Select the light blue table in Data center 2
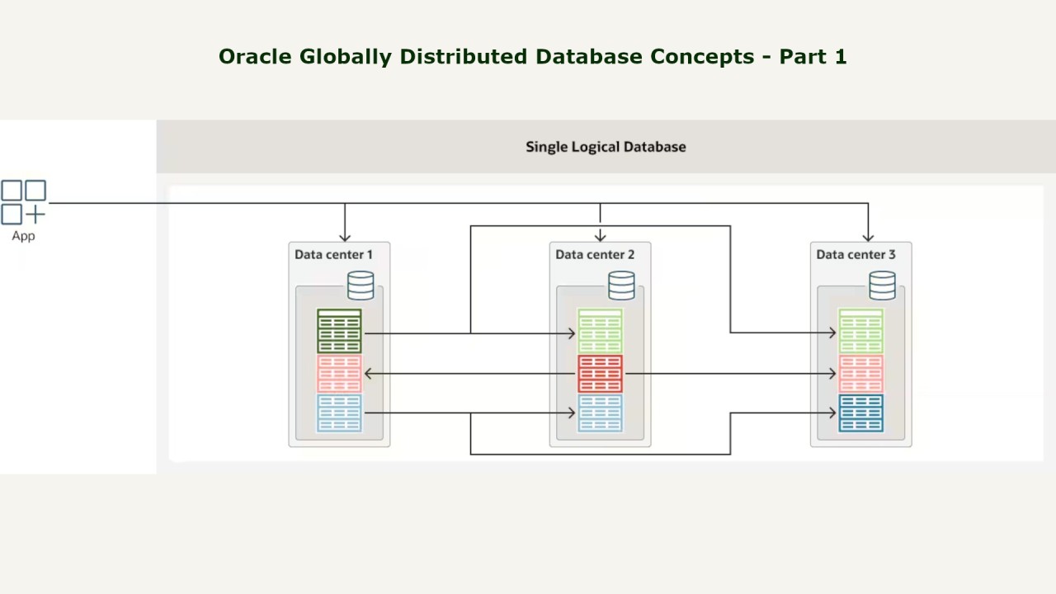The width and height of the screenshot is (1056, 594). [x=600, y=413]
